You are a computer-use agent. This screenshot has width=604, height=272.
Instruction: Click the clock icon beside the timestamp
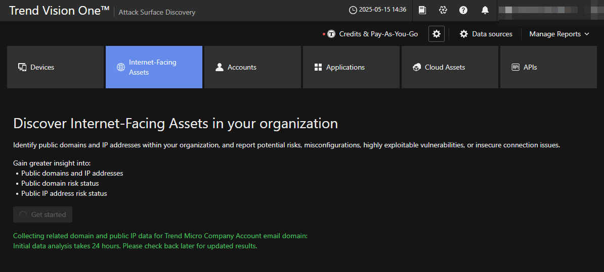(353, 10)
